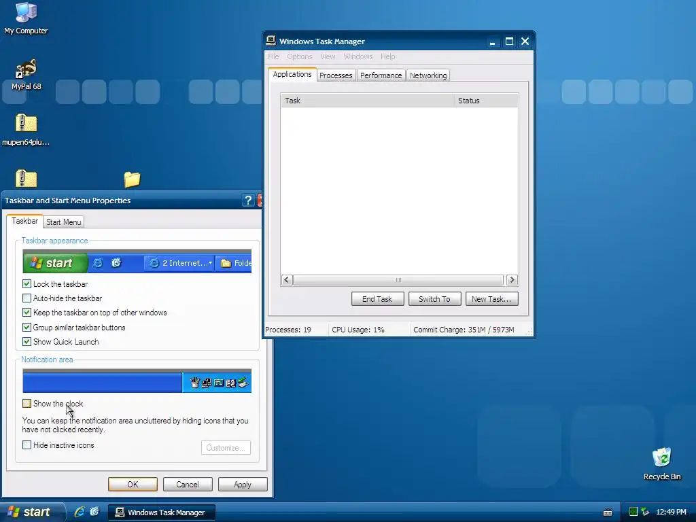Open the Recycle Bin icon
This screenshot has height=522, width=696.
coord(661,464)
